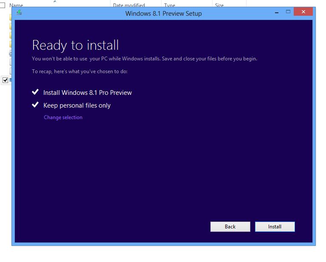Screen dimensions: 326x262
Task: Click the checkmark beside Keep personal files only
Action: tap(35, 105)
